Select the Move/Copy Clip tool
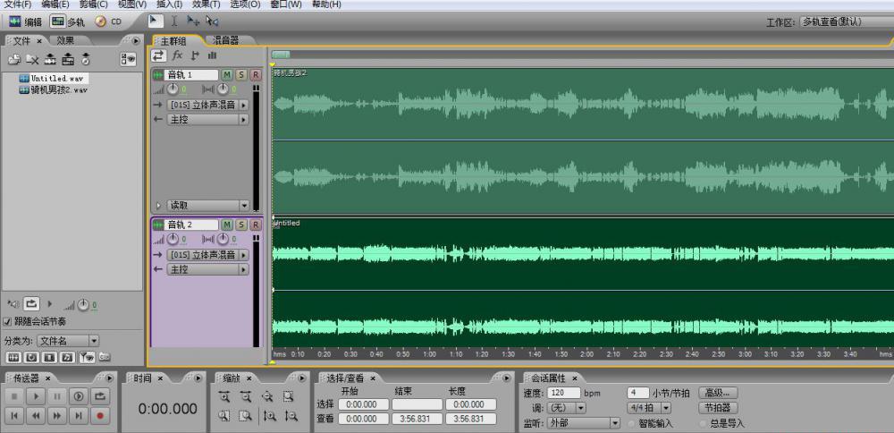 [193, 21]
